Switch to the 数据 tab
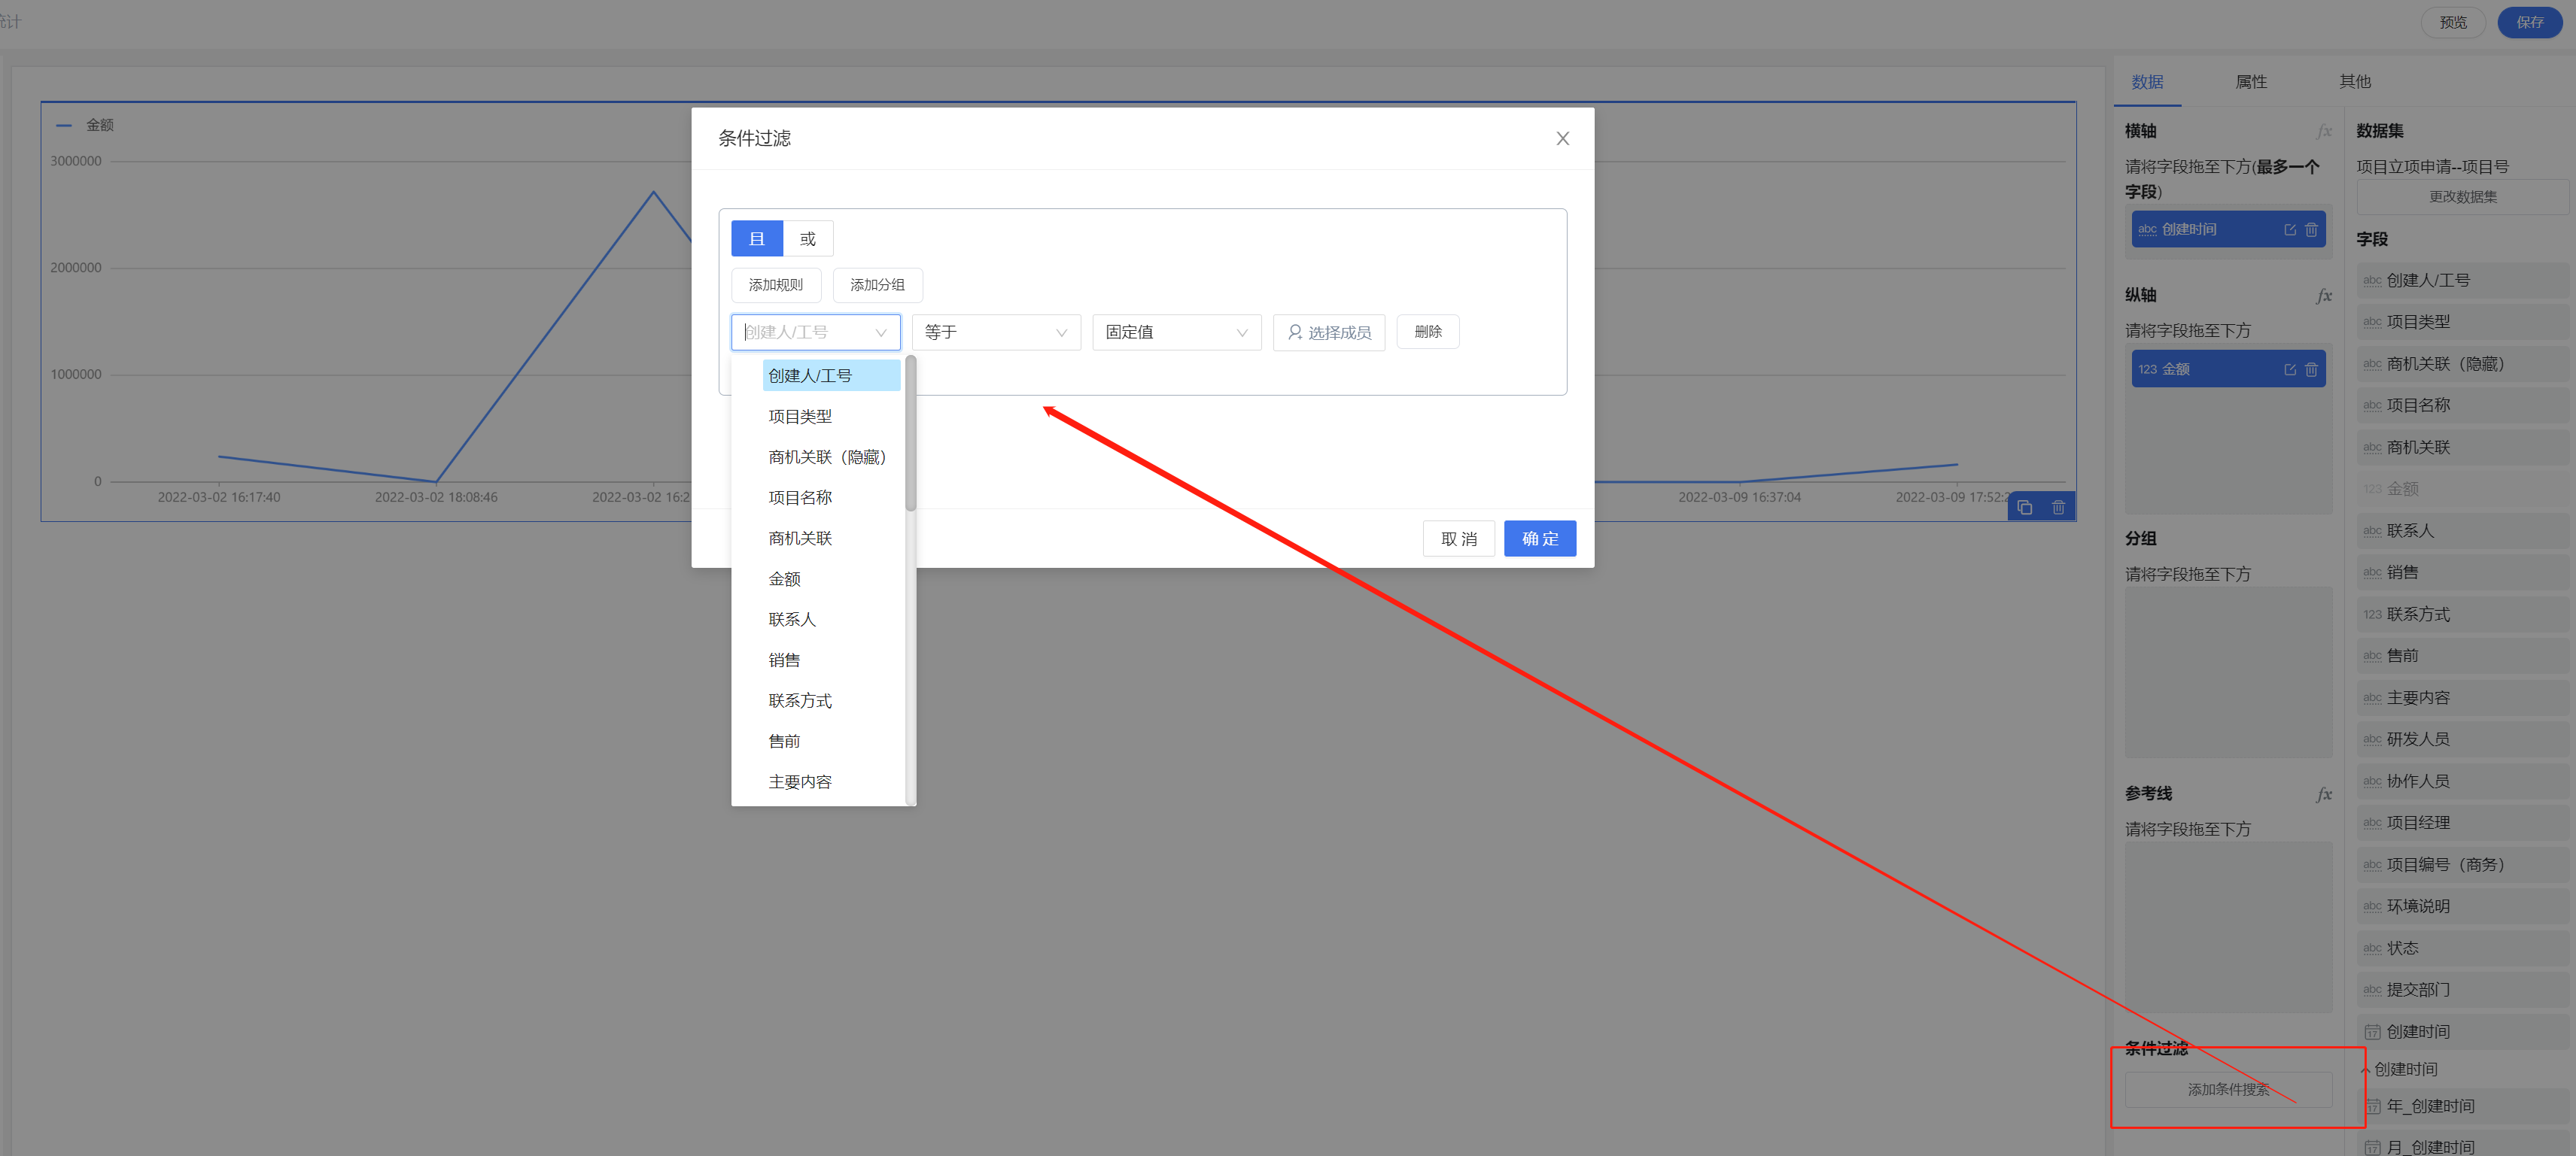This screenshot has width=2576, height=1156. click(2147, 82)
